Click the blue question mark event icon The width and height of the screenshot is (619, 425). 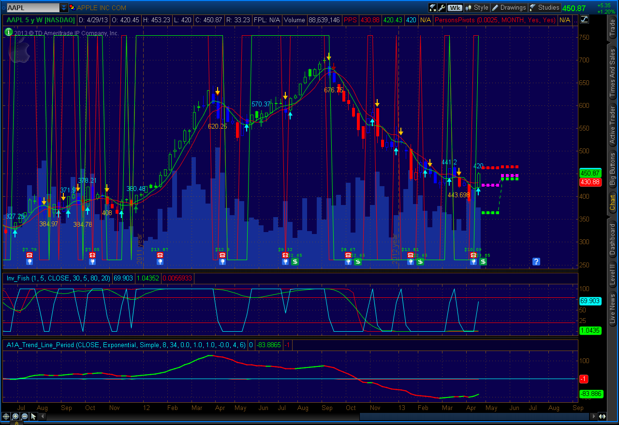pos(536,262)
